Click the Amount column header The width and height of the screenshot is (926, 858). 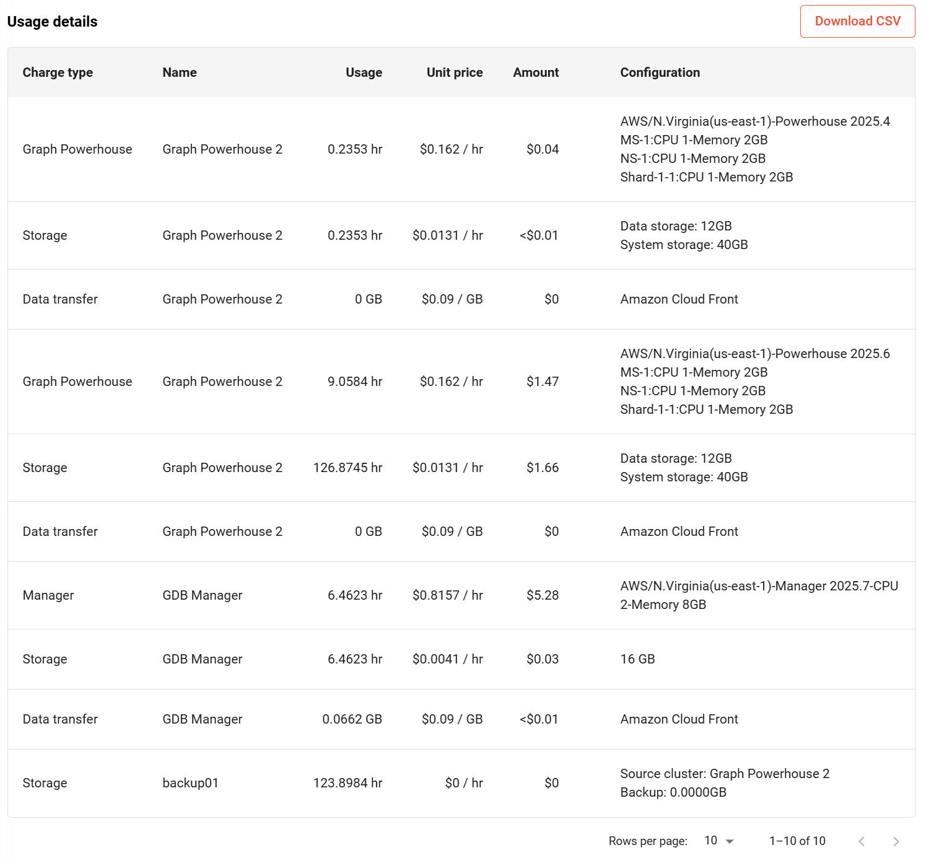[x=536, y=72]
